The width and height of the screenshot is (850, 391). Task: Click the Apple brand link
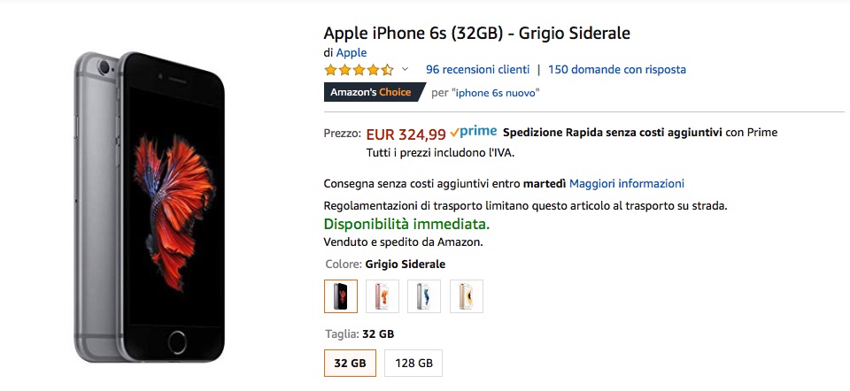(352, 53)
